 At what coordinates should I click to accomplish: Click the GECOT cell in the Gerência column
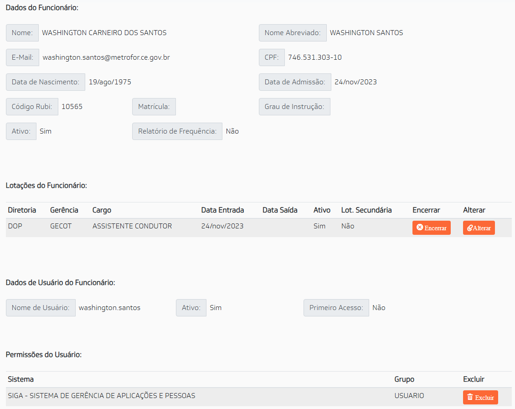click(x=61, y=226)
